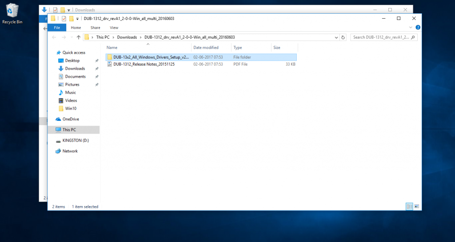Image resolution: width=455 pixels, height=242 pixels.
Task: Click the title bar folder icon of DUB-1312 window
Action: pos(53,19)
